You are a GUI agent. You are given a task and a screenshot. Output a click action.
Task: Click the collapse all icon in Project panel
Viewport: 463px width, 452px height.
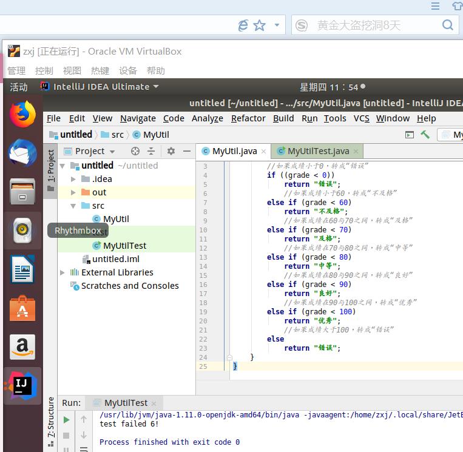coord(151,151)
